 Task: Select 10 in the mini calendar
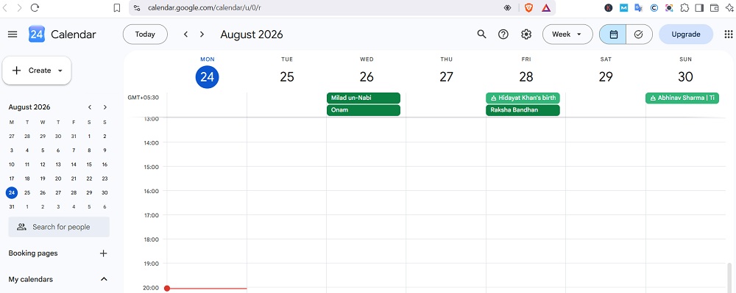click(12, 164)
